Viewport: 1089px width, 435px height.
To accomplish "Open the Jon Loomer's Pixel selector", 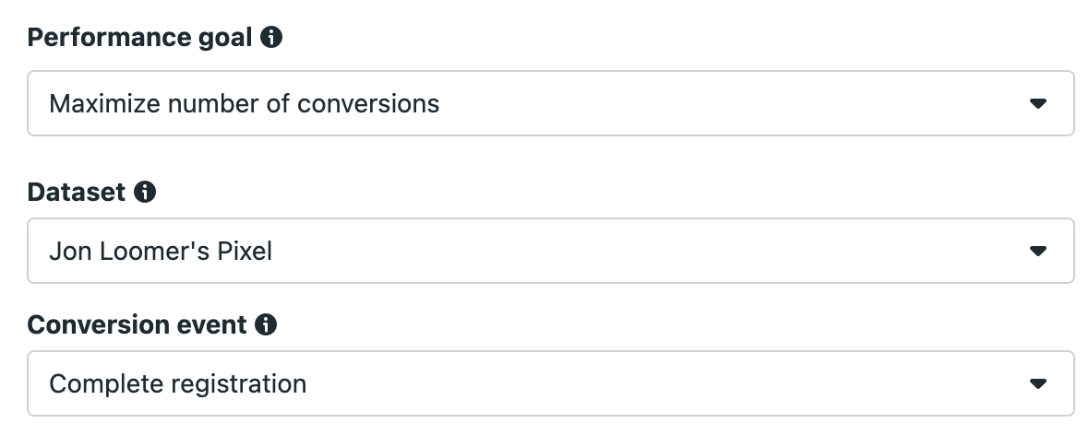I will click(551, 251).
